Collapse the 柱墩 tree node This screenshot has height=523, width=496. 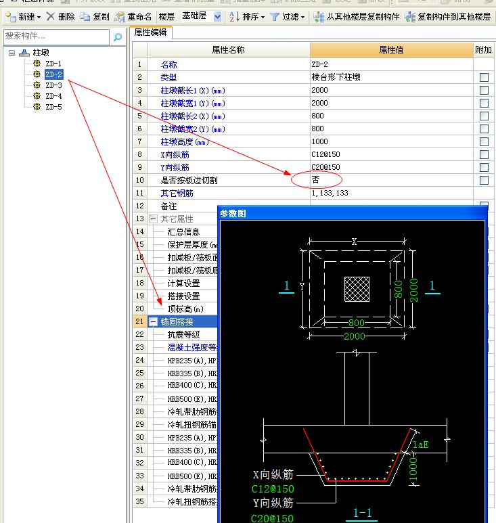[12, 53]
